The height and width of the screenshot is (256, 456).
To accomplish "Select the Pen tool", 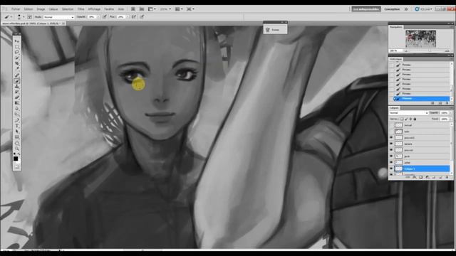I will (16, 121).
